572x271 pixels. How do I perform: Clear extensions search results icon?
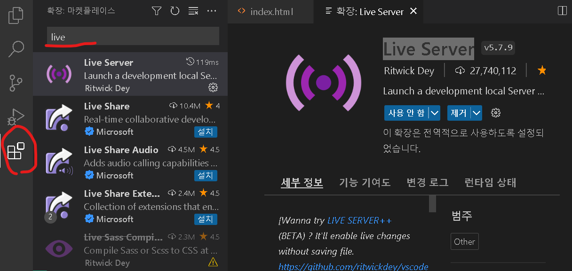[x=193, y=11]
